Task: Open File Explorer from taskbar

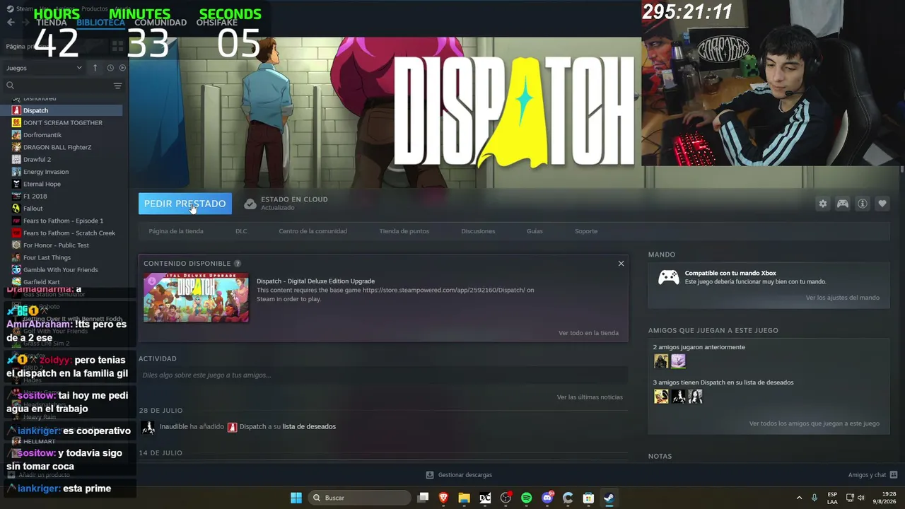Action: (464, 498)
